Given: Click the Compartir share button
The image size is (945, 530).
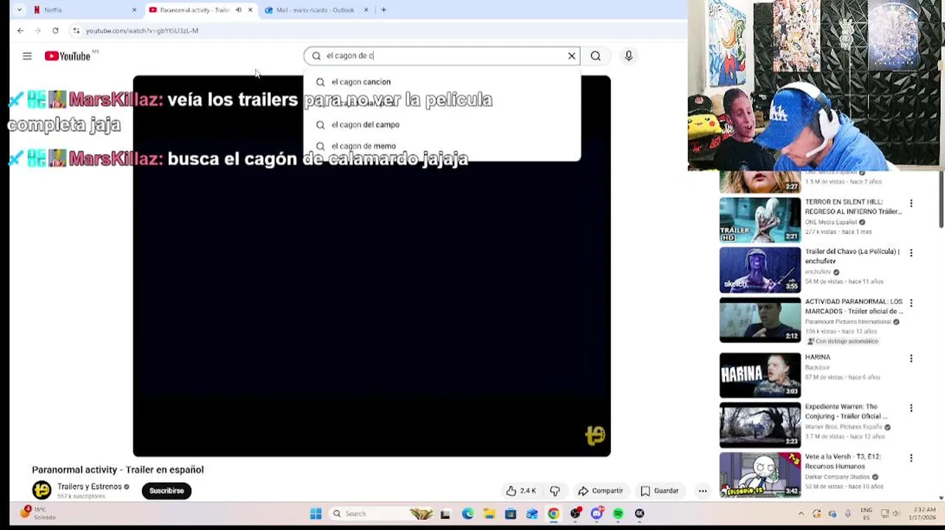Looking at the screenshot, I should (600, 491).
